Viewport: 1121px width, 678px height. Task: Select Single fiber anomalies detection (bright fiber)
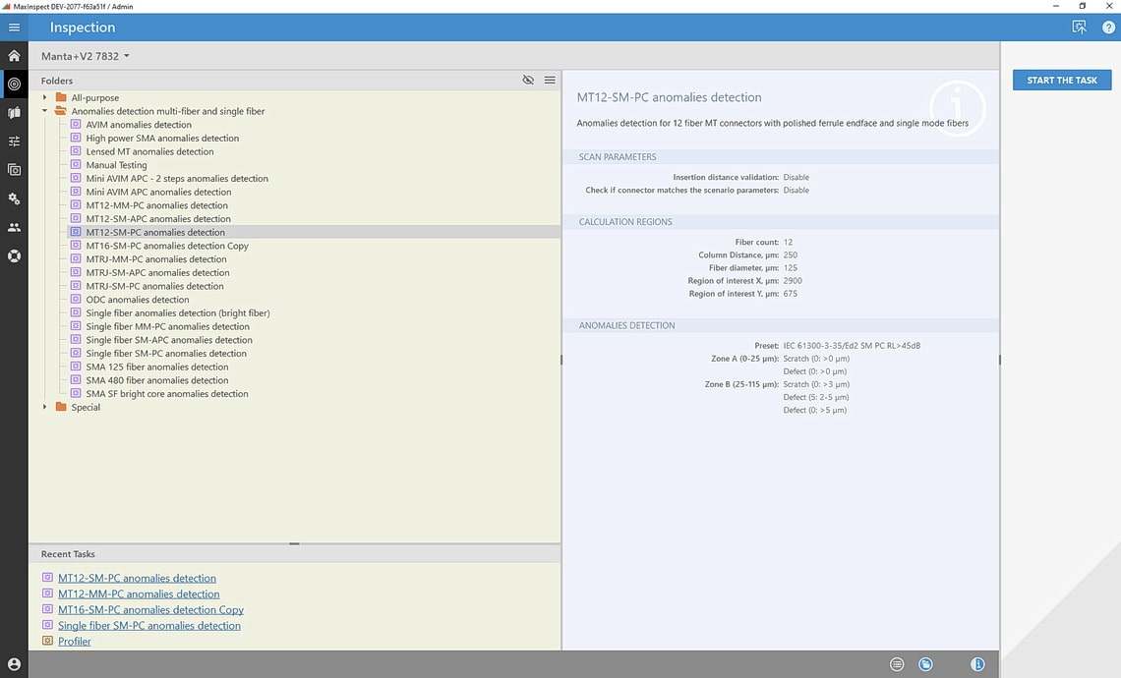click(177, 312)
